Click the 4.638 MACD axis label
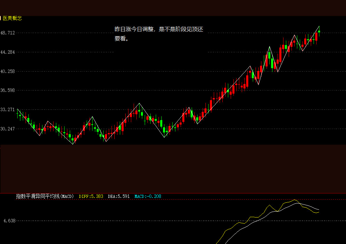 pos(9,221)
